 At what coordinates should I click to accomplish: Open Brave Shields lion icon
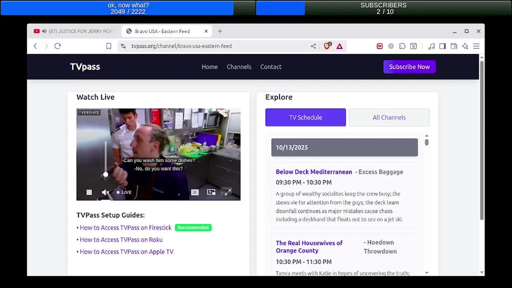coord(327,46)
